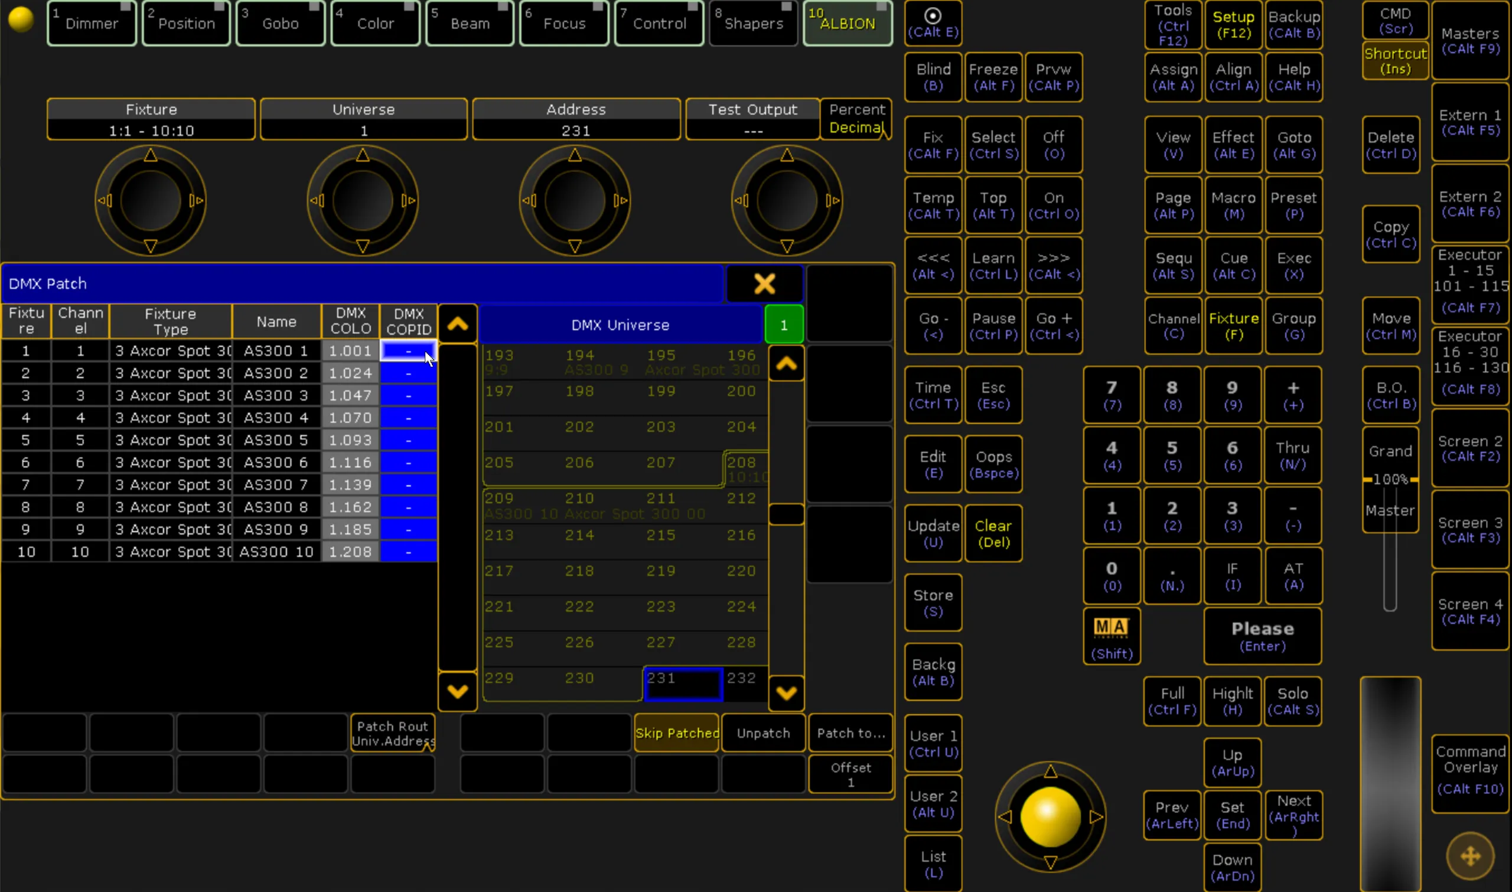Click the Store (S) key
The image size is (1512, 892).
(x=933, y=603)
